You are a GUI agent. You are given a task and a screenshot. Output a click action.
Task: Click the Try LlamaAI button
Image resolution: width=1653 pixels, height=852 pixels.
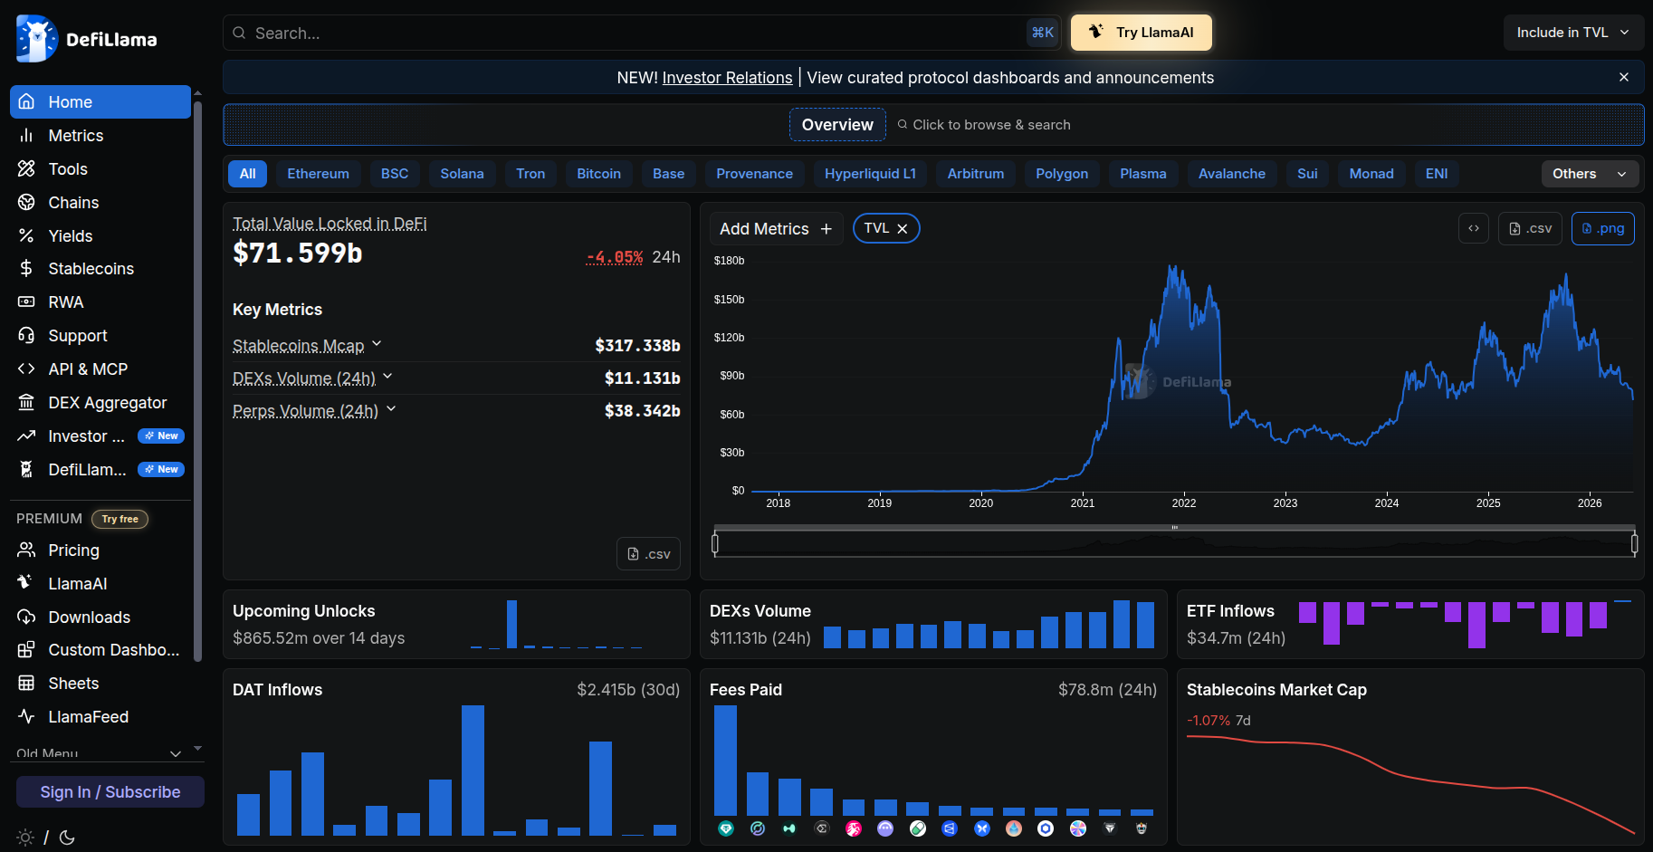[1142, 33]
